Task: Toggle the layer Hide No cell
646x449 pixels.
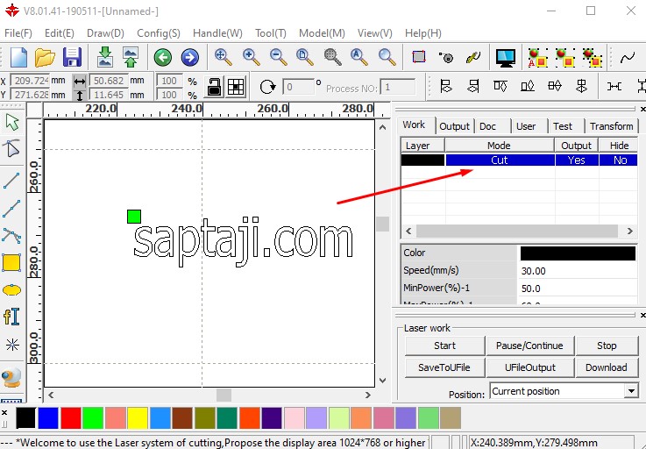Action: pyautogui.click(x=619, y=160)
